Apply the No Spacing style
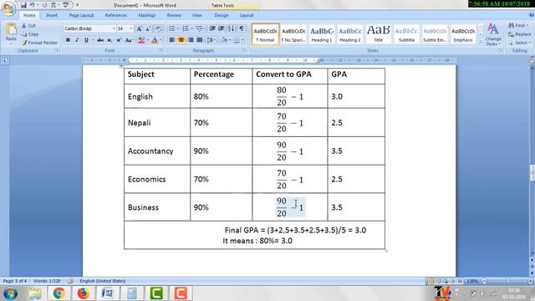Screen dimensions: 535x301 293,33
